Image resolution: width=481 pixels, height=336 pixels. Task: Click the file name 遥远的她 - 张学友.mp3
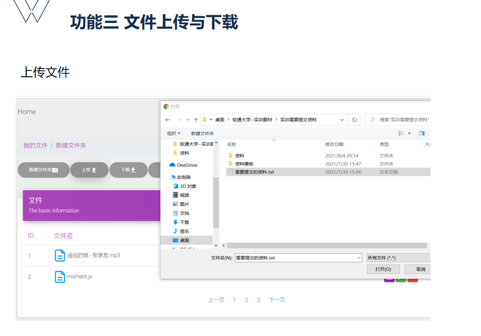[x=93, y=255]
